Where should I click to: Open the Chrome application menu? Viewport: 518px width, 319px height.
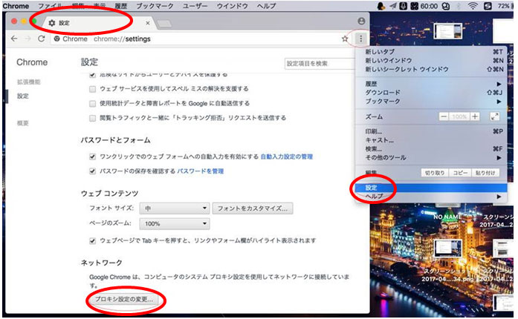[16, 6]
